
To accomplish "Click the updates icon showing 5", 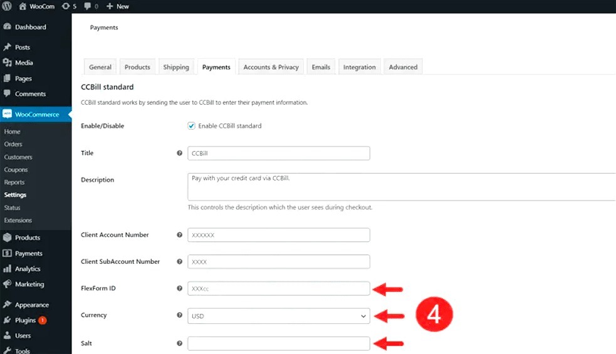I will (66, 6).
